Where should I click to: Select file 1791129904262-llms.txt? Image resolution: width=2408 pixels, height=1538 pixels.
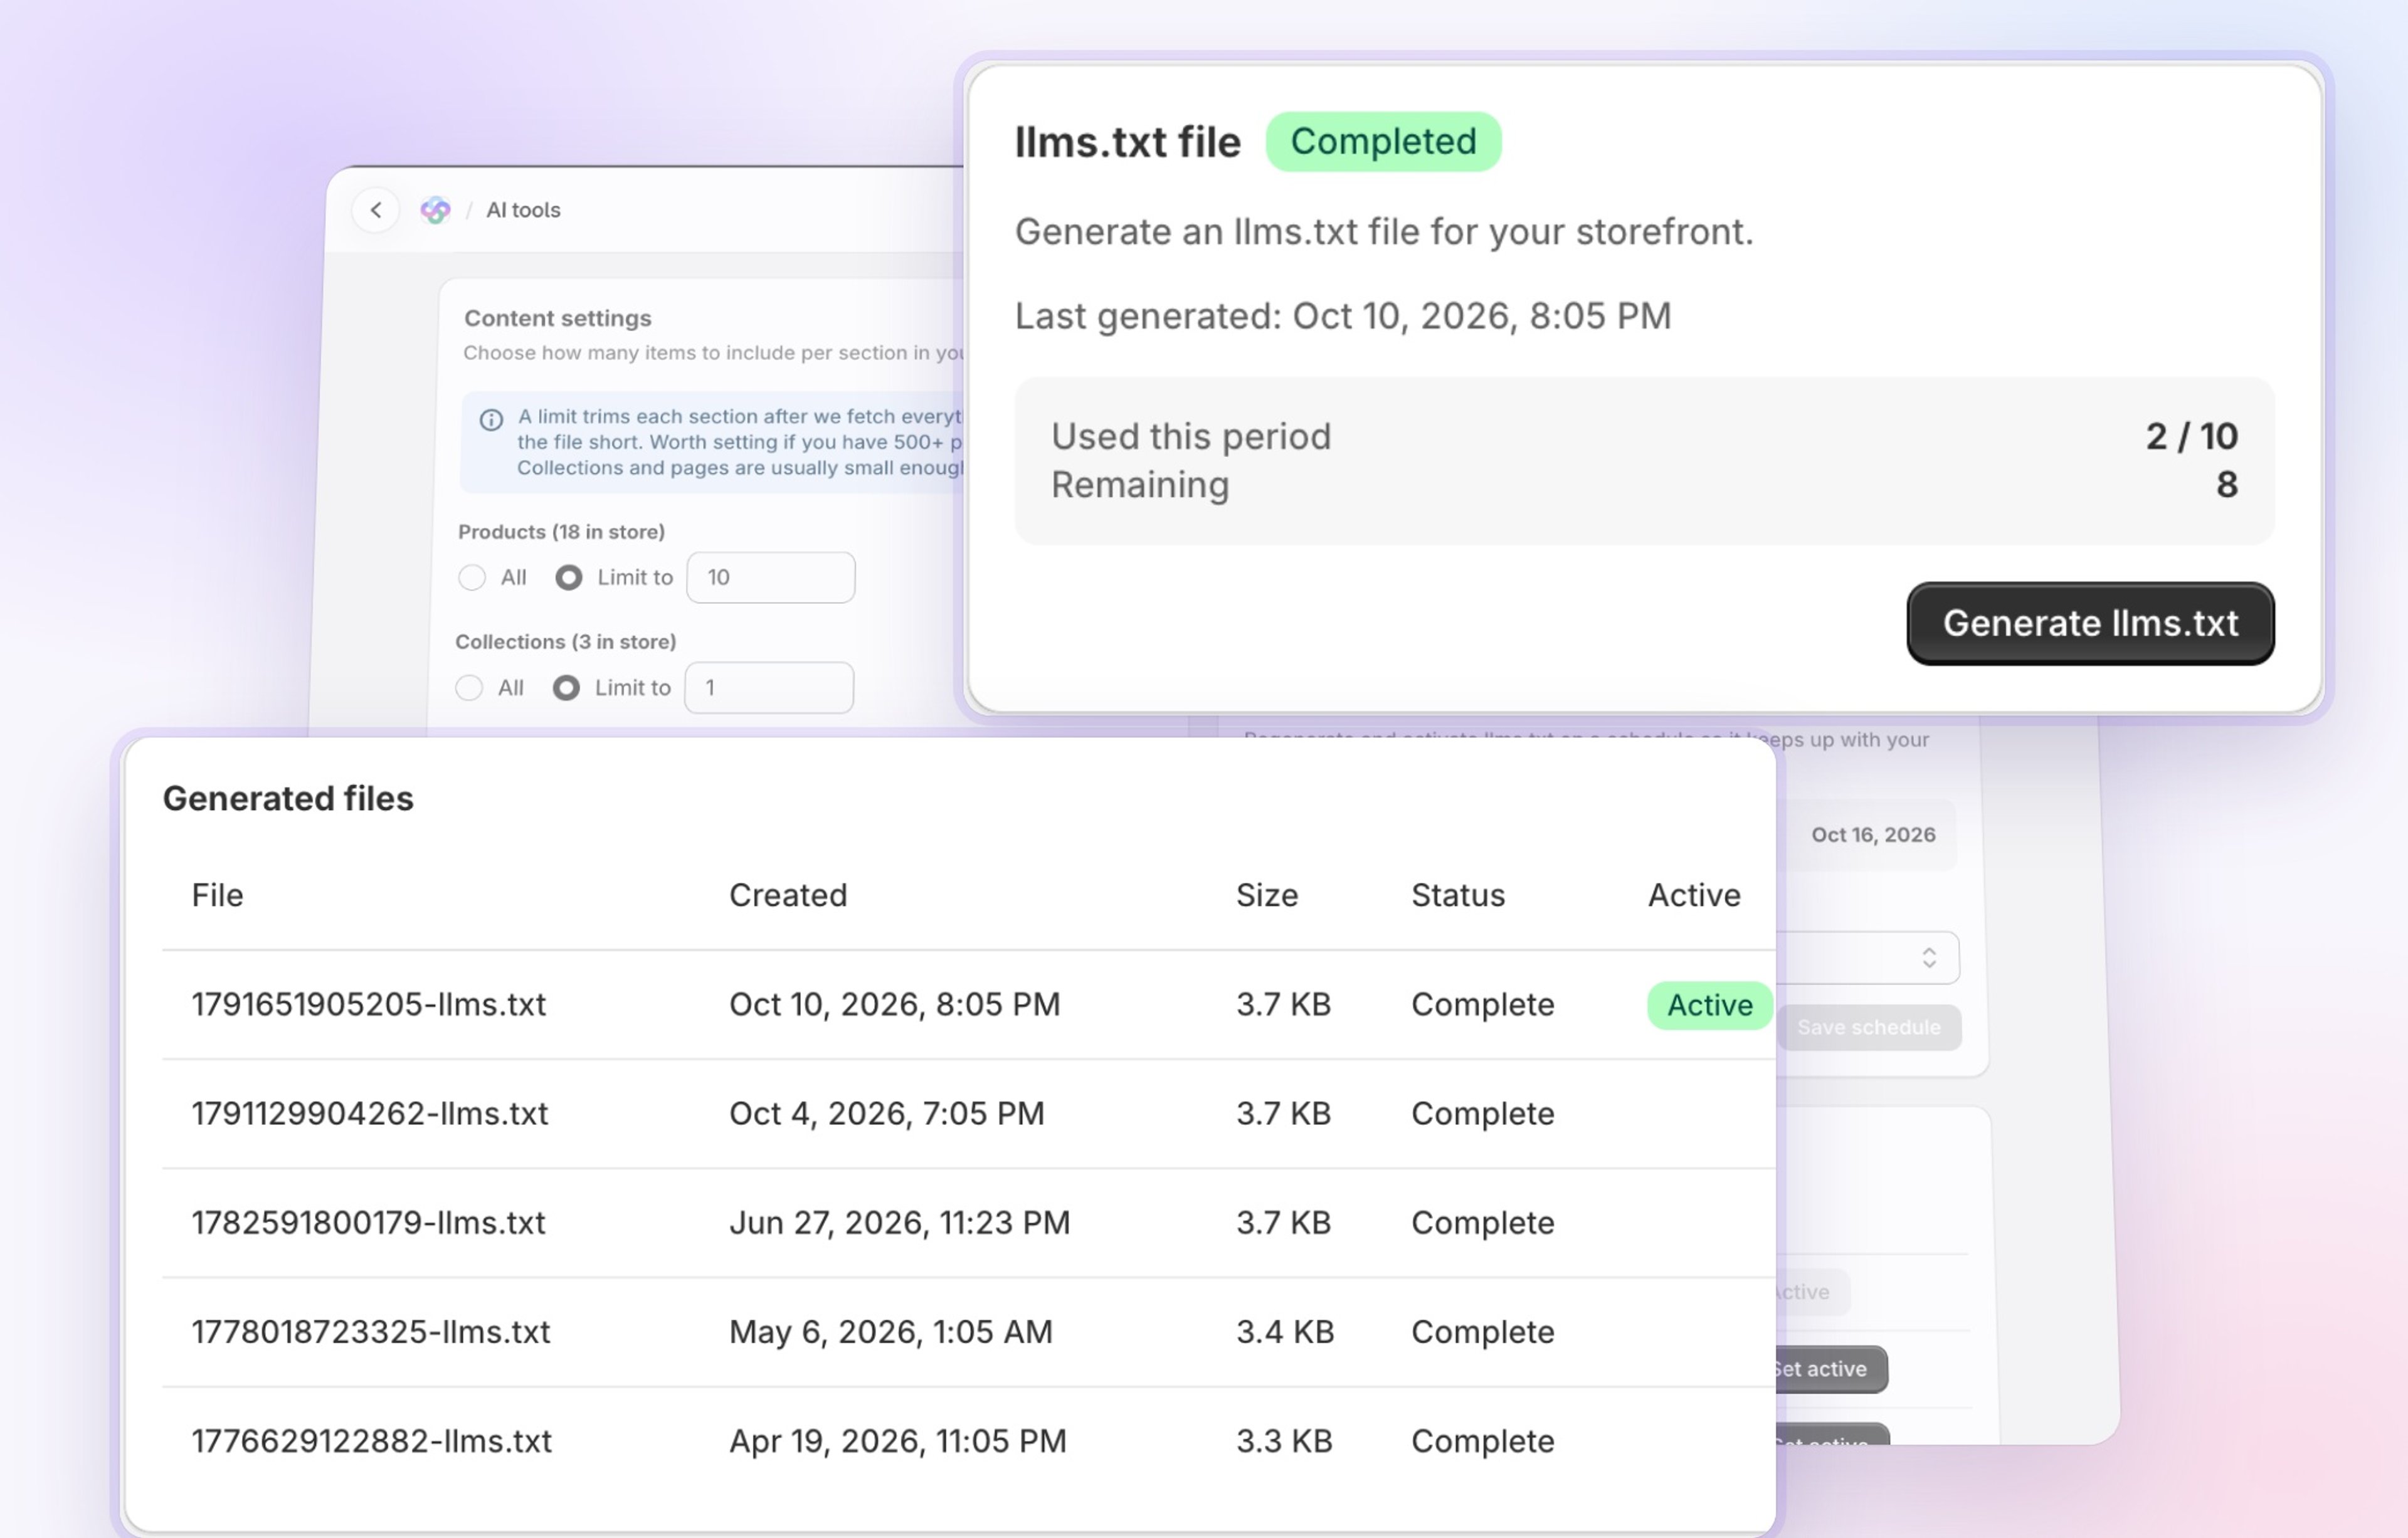pyautogui.click(x=370, y=1113)
